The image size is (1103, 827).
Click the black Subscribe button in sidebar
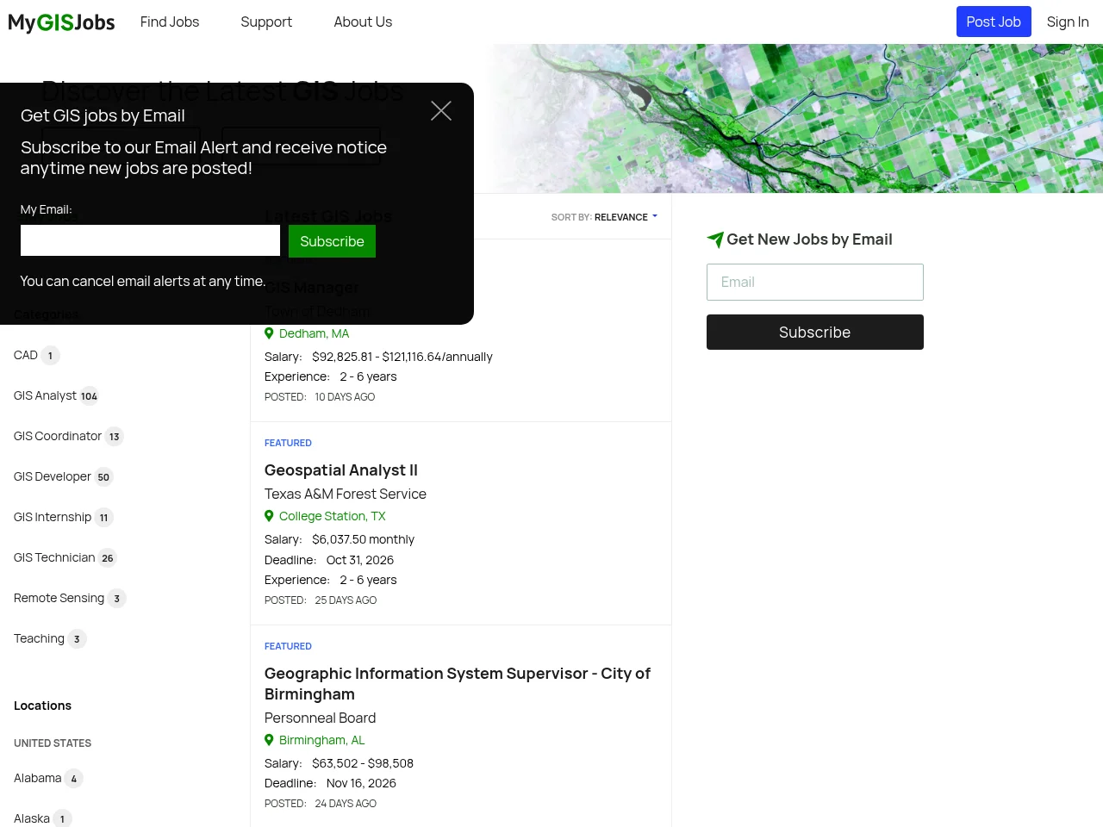(815, 332)
